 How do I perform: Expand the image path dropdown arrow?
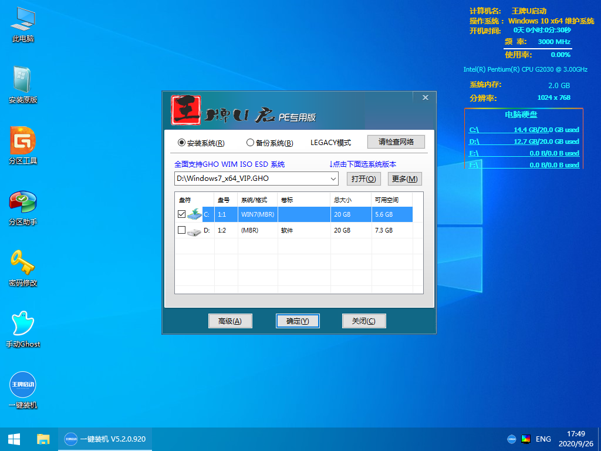(333, 179)
